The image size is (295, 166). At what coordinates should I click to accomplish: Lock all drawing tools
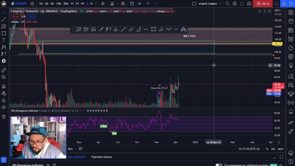(4, 101)
